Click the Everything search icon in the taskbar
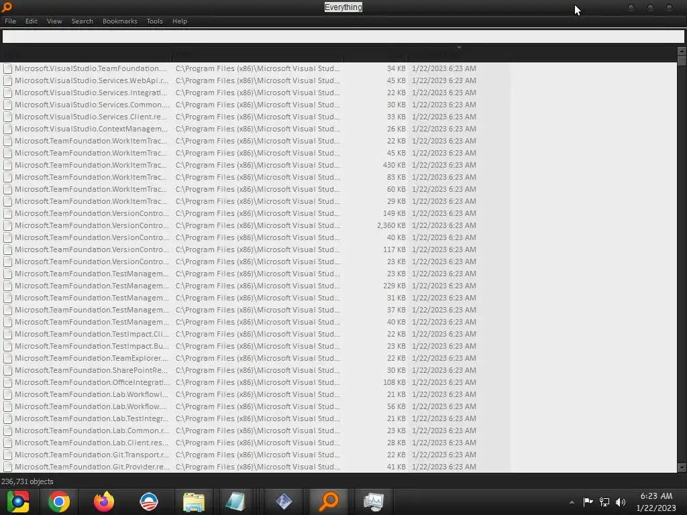The image size is (687, 515). pos(329,502)
